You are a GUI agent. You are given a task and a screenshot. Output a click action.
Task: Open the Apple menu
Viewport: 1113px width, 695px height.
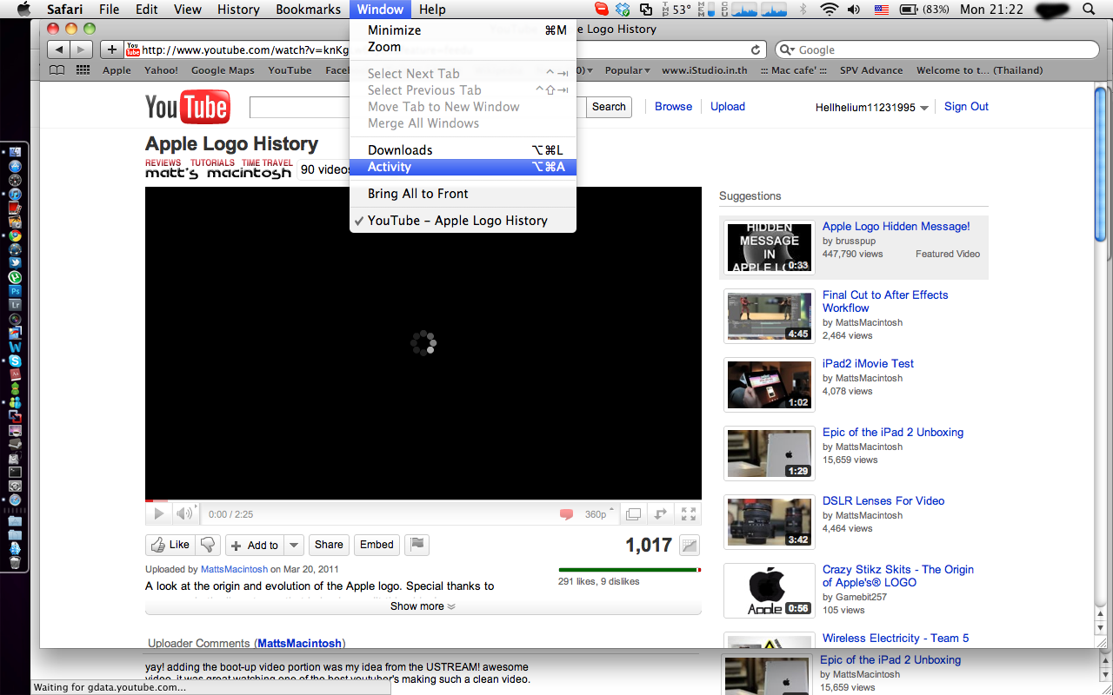[x=23, y=10]
